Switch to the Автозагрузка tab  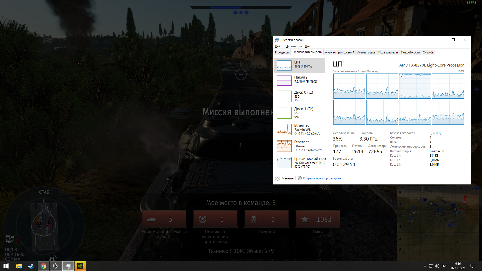coord(366,52)
